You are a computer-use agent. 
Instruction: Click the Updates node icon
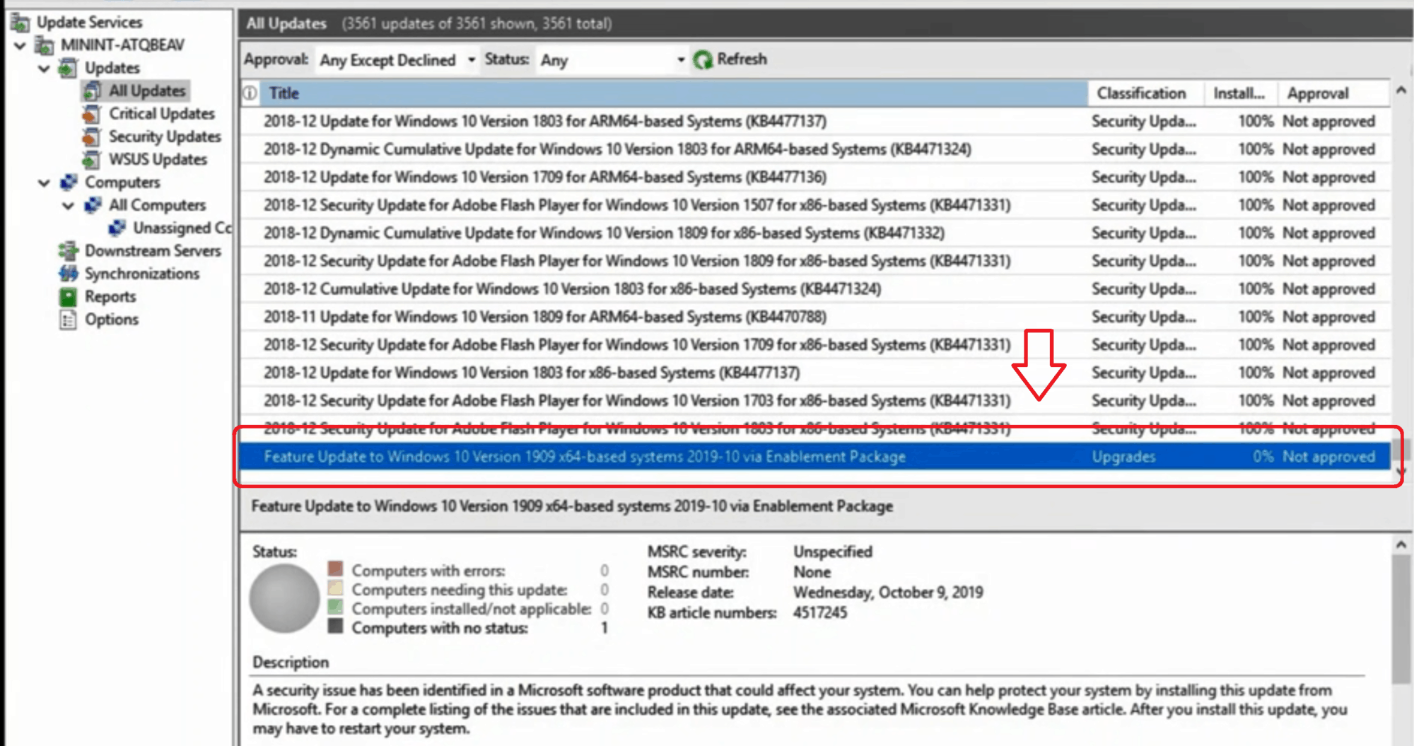(68, 69)
